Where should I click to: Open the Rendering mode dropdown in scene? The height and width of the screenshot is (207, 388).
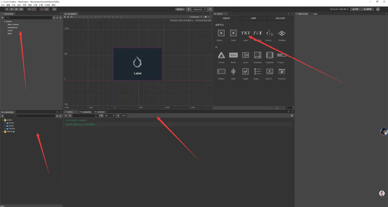196,17
